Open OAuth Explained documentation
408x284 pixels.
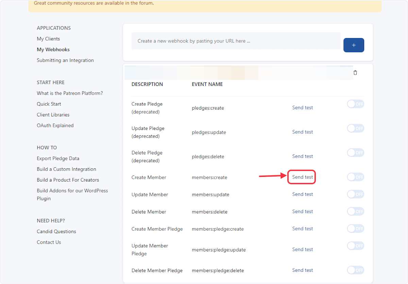point(55,125)
